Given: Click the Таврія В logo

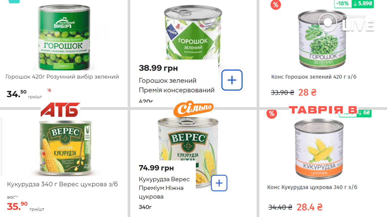Looking at the screenshot, I should [323, 110].
